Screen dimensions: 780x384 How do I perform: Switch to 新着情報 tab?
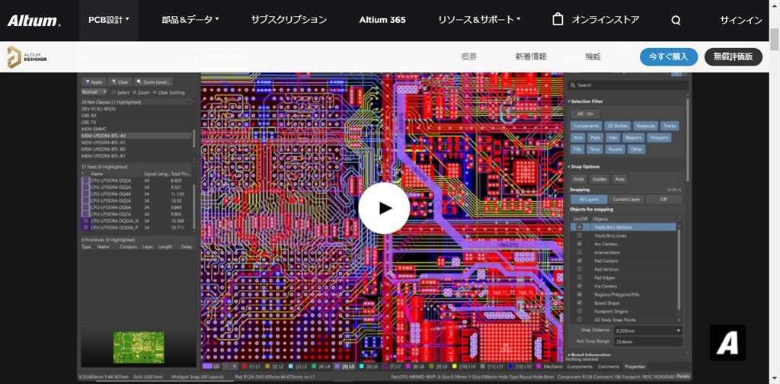point(531,56)
